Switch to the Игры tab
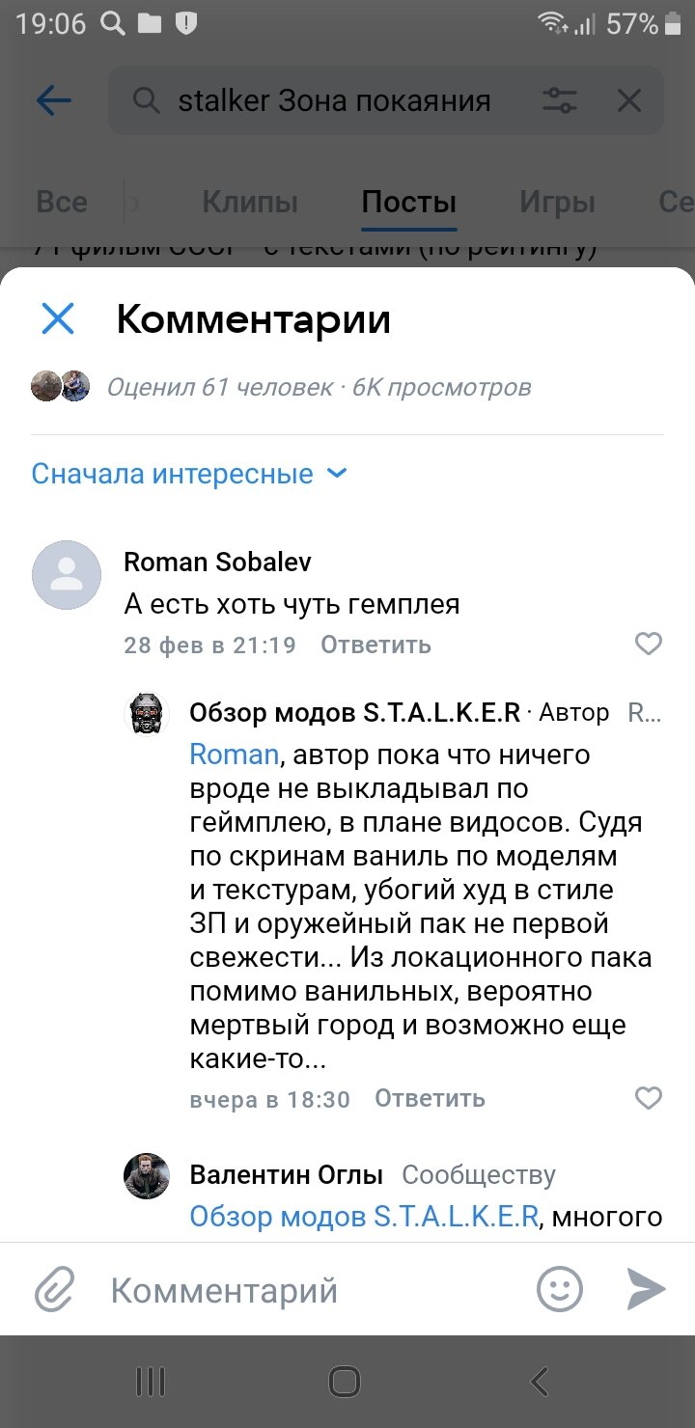The width and height of the screenshot is (695, 1428). coord(557,203)
